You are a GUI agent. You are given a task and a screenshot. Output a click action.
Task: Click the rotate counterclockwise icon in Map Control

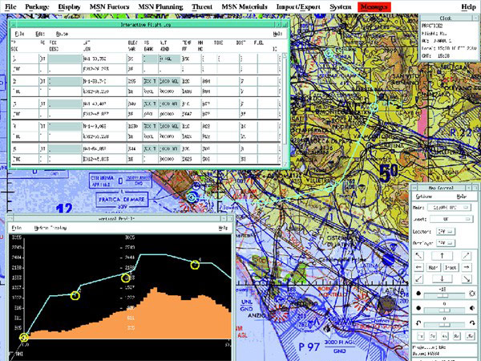418,323
